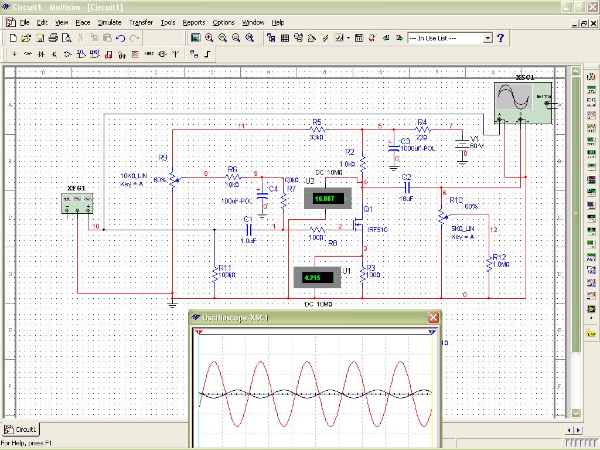Click the C3 1000uF-POL capacitor label
The width and height of the screenshot is (600, 450).
(x=418, y=145)
